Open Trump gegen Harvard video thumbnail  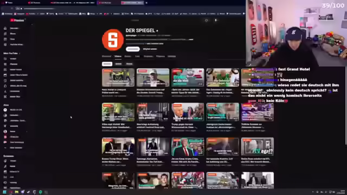188,112
